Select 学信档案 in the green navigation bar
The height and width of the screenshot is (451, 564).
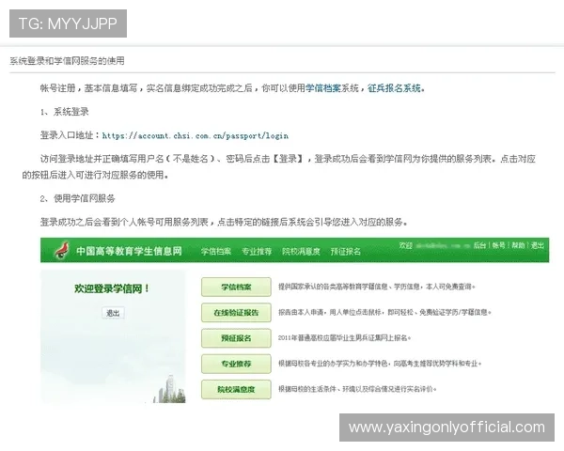pyautogui.click(x=216, y=252)
